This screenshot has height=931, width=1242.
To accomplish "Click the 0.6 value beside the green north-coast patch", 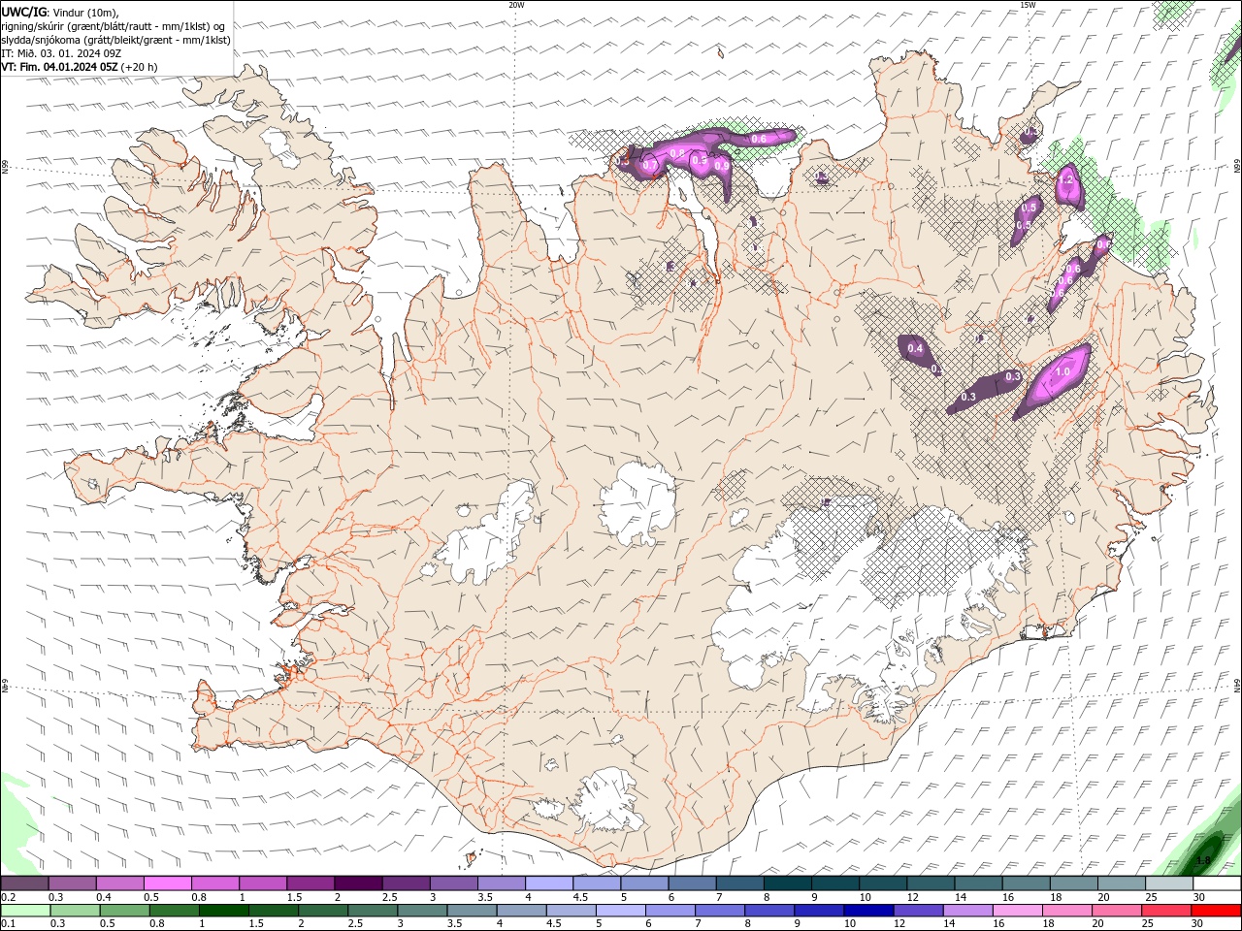I will (x=759, y=139).
